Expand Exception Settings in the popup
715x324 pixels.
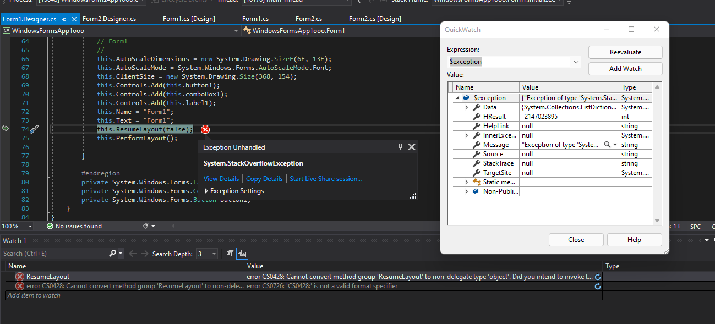coord(206,191)
